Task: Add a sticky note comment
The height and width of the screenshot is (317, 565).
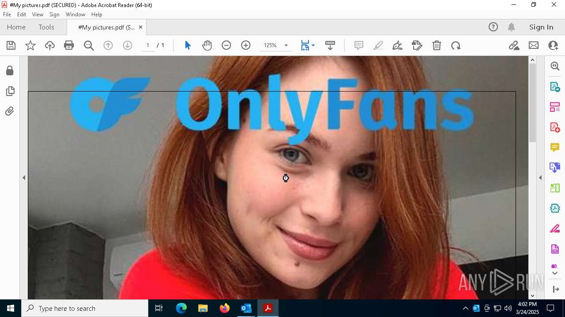Action: [359, 45]
